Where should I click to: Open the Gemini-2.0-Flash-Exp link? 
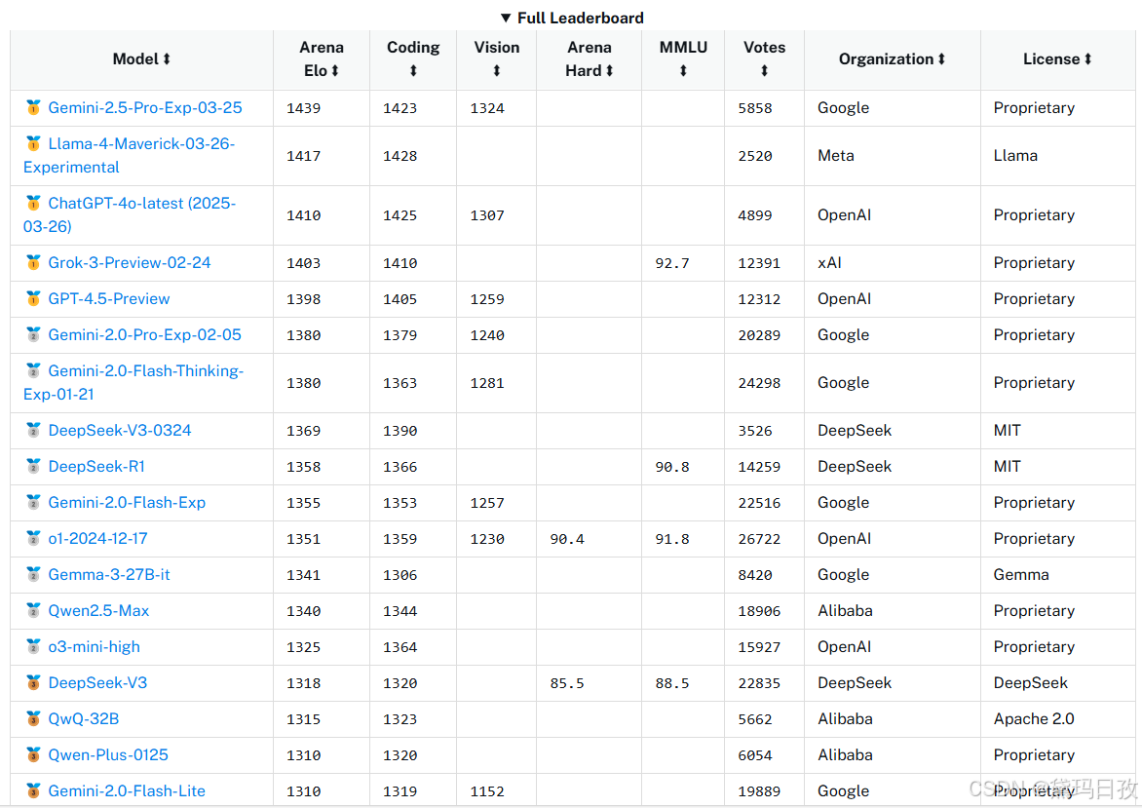(127, 502)
